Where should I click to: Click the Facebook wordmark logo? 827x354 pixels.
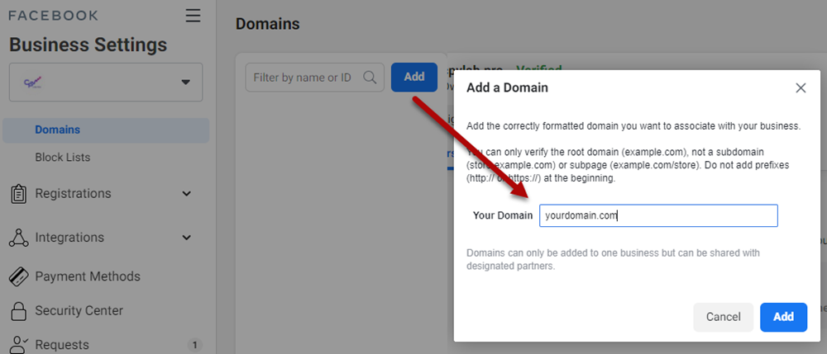[x=53, y=16]
